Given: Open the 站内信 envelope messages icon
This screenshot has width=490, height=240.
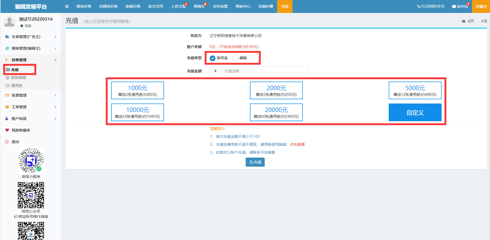Looking at the screenshot, I should pyautogui.click(x=454, y=6).
